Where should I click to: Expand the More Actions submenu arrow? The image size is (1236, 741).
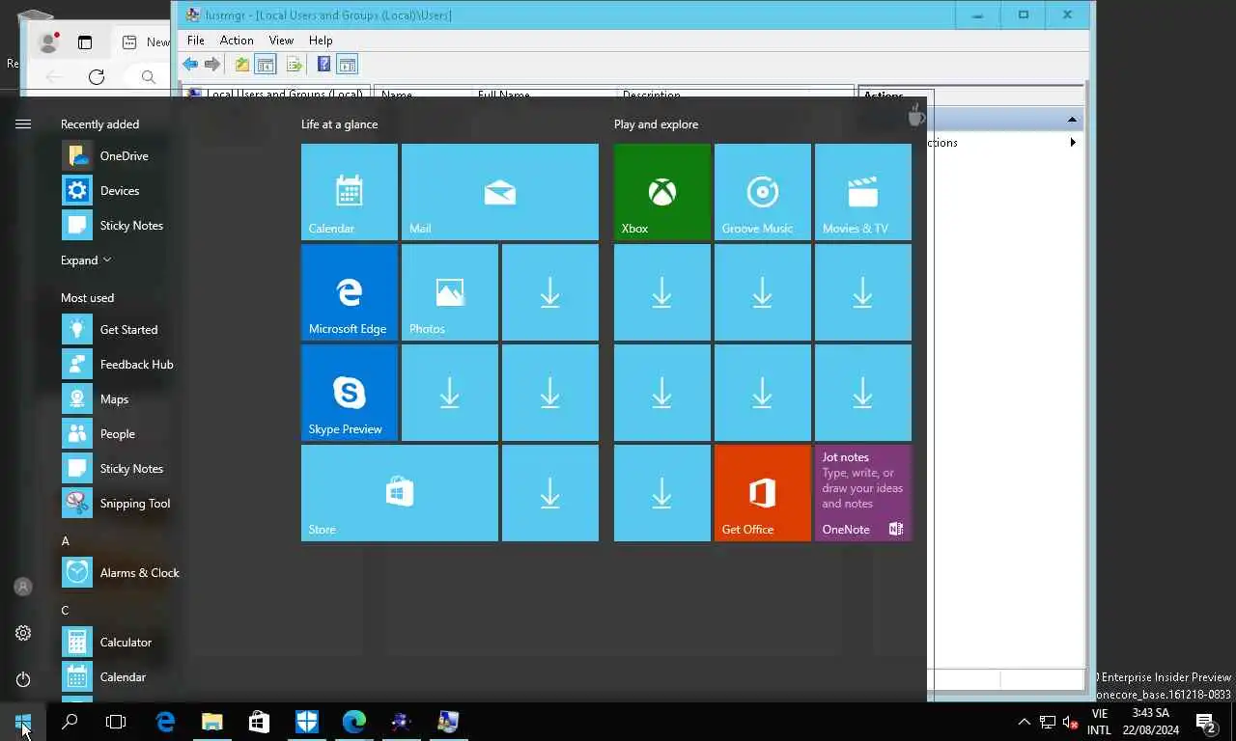pos(1073,143)
